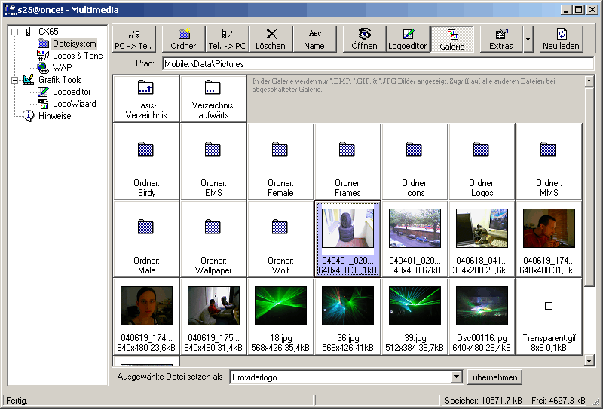Select thumbnail 040618_041... 384x288
This screenshot has width=603, height=409.
(482, 239)
